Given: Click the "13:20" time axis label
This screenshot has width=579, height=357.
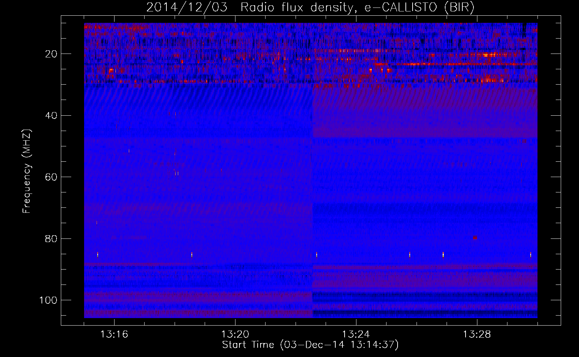Looking at the screenshot, I should coord(235,335).
